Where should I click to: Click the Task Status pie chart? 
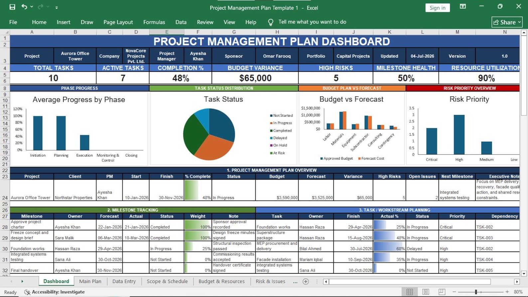pos(209,134)
